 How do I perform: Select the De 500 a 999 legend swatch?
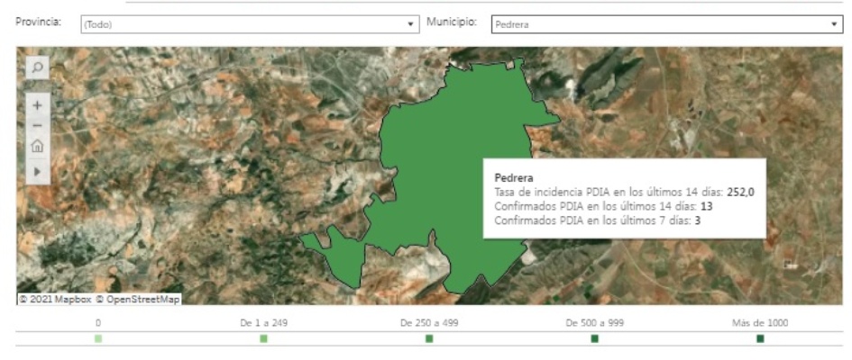(594, 338)
